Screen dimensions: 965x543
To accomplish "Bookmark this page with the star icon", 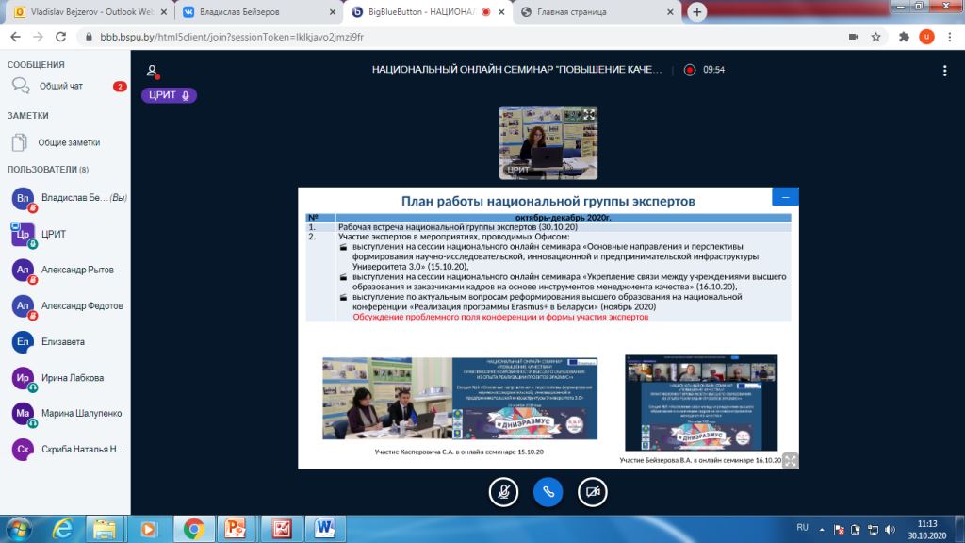I will [876, 37].
